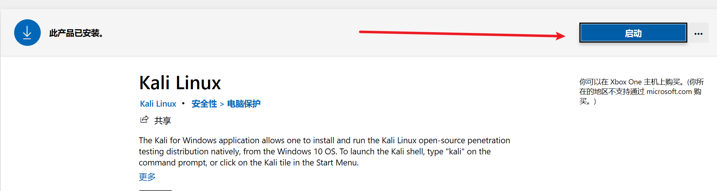Image resolution: width=717 pixels, height=191 pixels.
Task: Click the Xbox One purchase notice text
Action: click(x=641, y=91)
